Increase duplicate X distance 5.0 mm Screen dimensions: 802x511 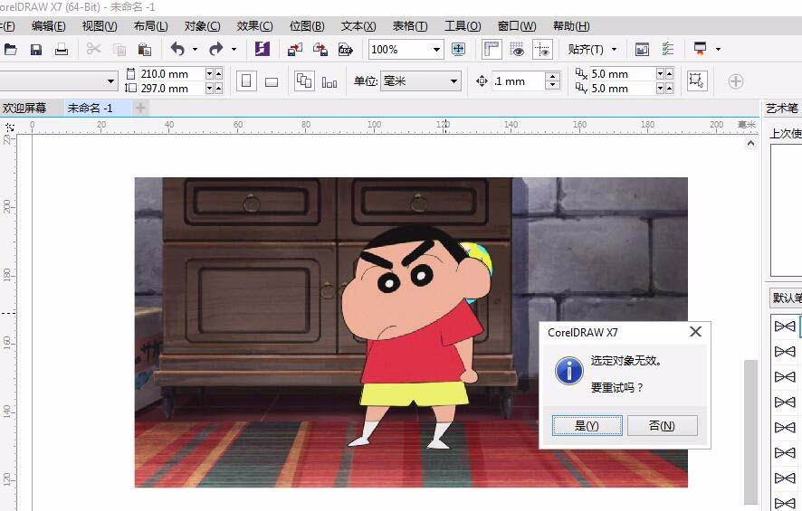coord(669,73)
